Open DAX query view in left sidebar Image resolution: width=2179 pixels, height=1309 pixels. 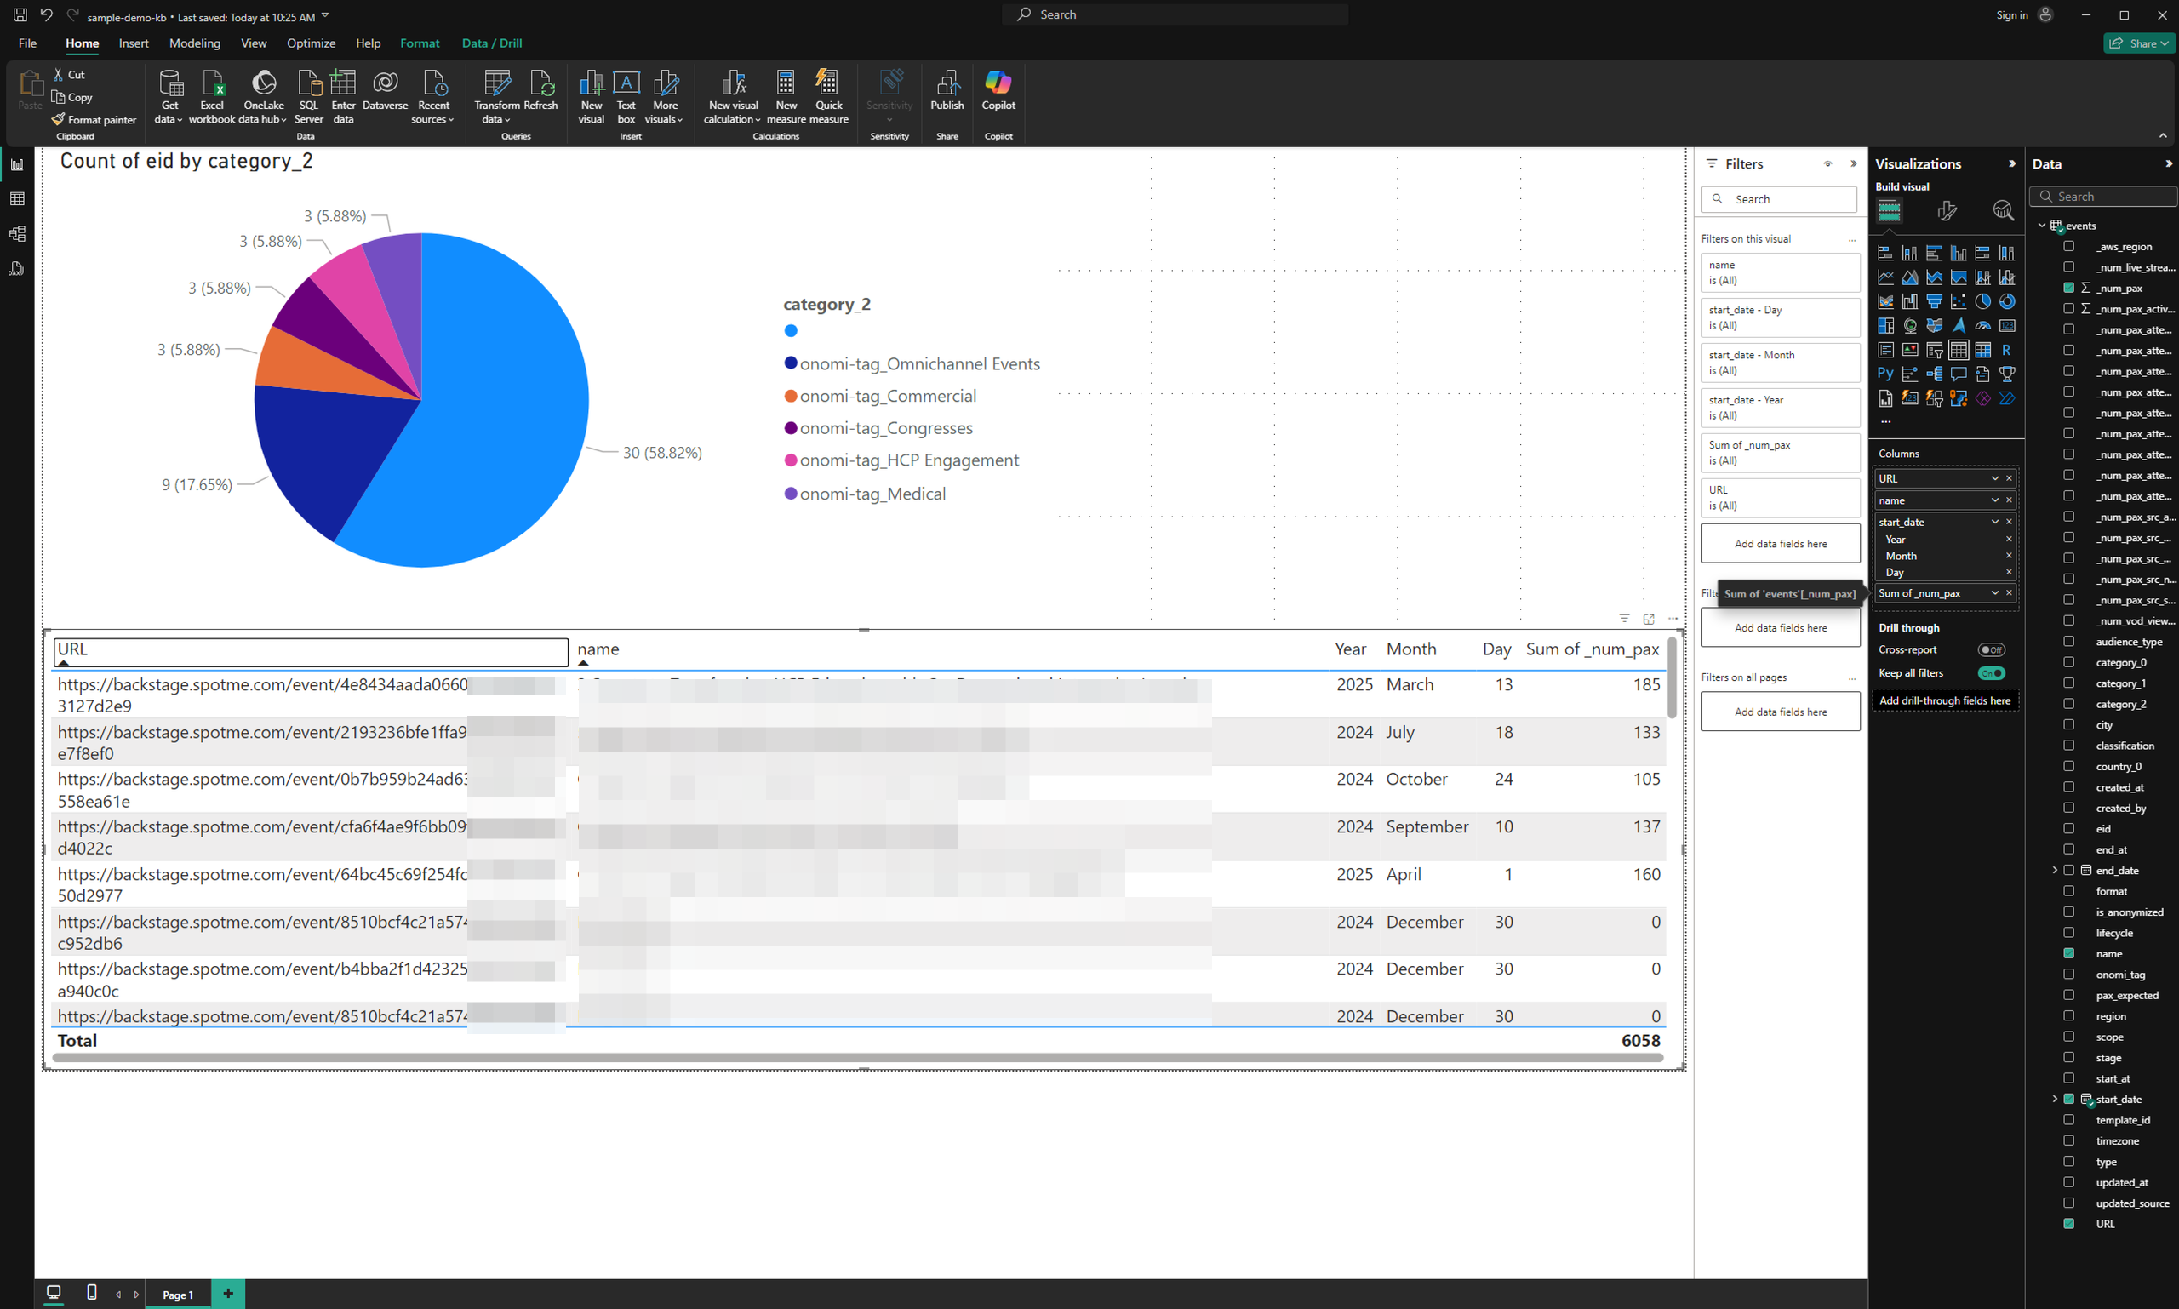pos(17,269)
